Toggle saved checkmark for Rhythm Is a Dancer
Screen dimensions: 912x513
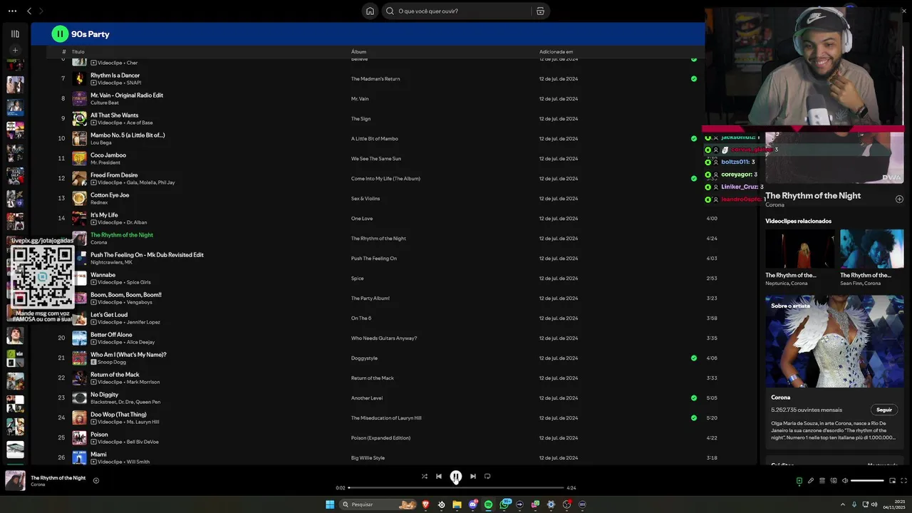click(x=694, y=78)
